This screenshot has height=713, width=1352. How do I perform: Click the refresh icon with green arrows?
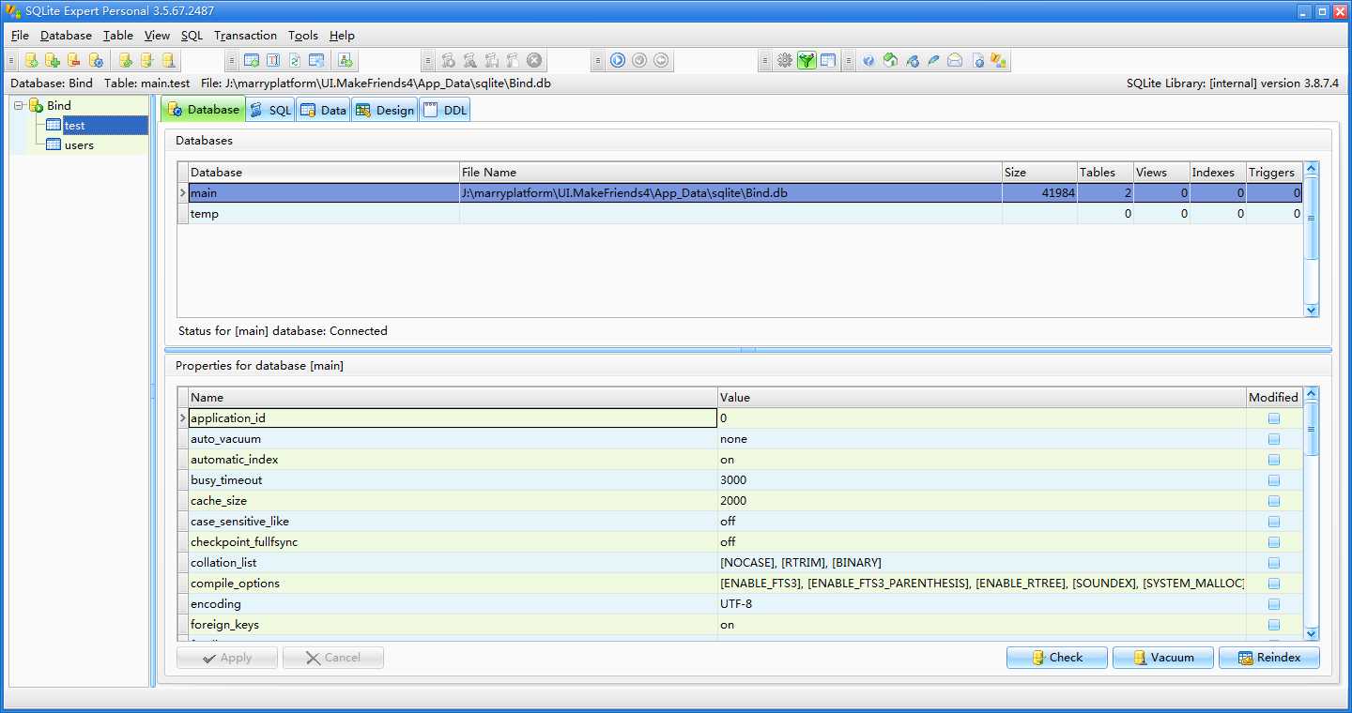pyautogui.click(x=295, y=60)
